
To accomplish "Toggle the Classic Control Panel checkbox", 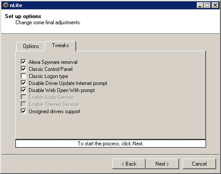I will pyautogui.click(x=23, y=69).
